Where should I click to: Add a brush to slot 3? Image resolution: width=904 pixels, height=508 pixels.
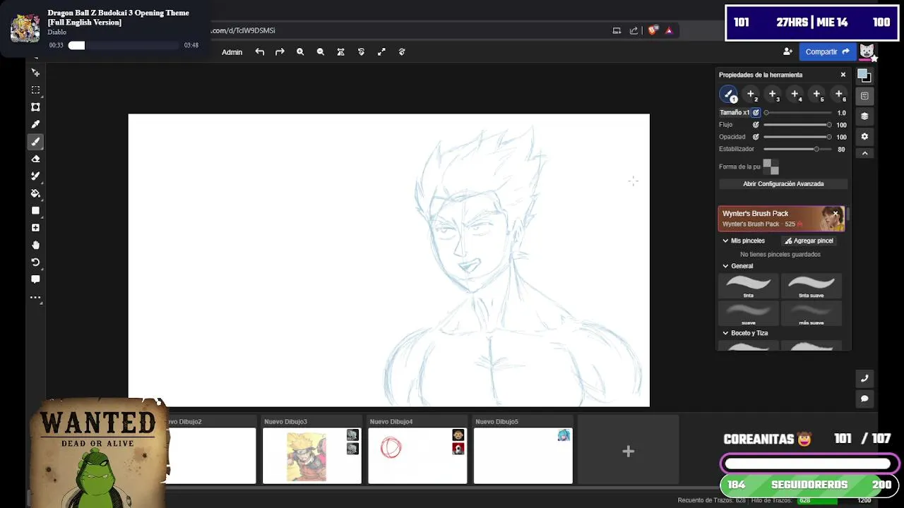click(x=773, y=94)
